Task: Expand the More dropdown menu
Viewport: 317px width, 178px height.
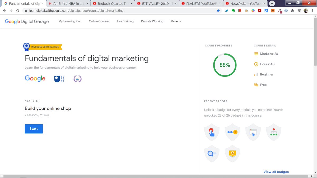Action: click(x=176, y=21)
